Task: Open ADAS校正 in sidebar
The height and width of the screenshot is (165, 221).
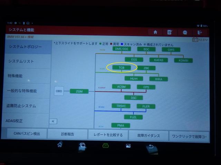Action: click(x=25, y=121)
